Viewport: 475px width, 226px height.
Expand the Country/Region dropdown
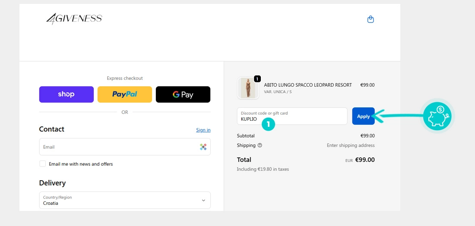(x=125, y=200)
